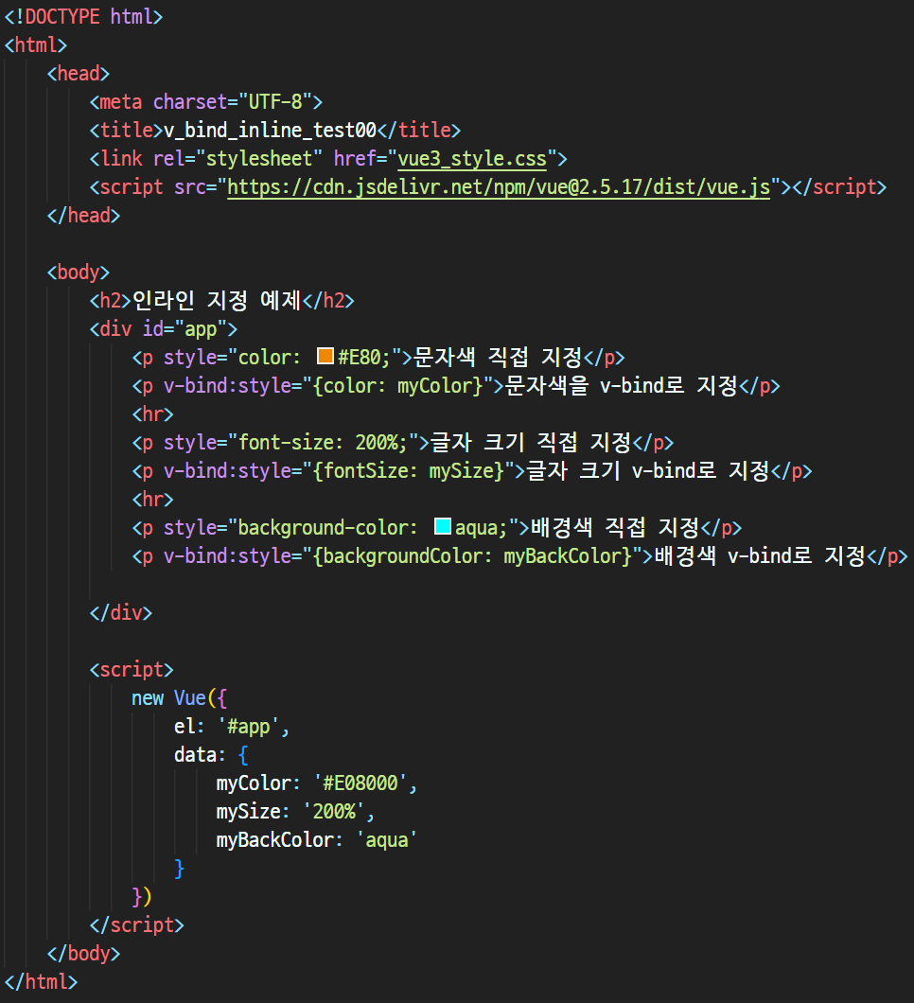This screenshot has width=914, height=1003.
Task: Click the id value "app"
Action: (x=201, y=329)
